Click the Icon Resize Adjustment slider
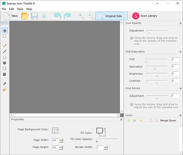Screen dimensions: 183x155 click(157, 96)
